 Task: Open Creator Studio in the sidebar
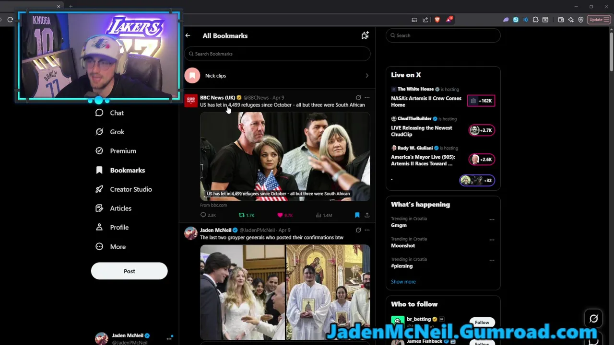(x=124, y=189)
